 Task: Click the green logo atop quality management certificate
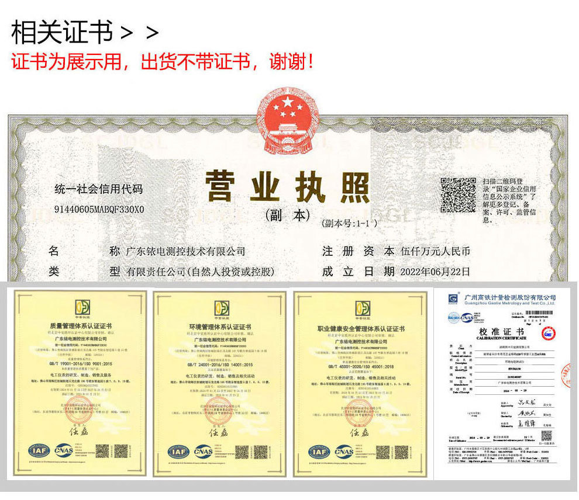pyautogui.click(x=82, y=307)
